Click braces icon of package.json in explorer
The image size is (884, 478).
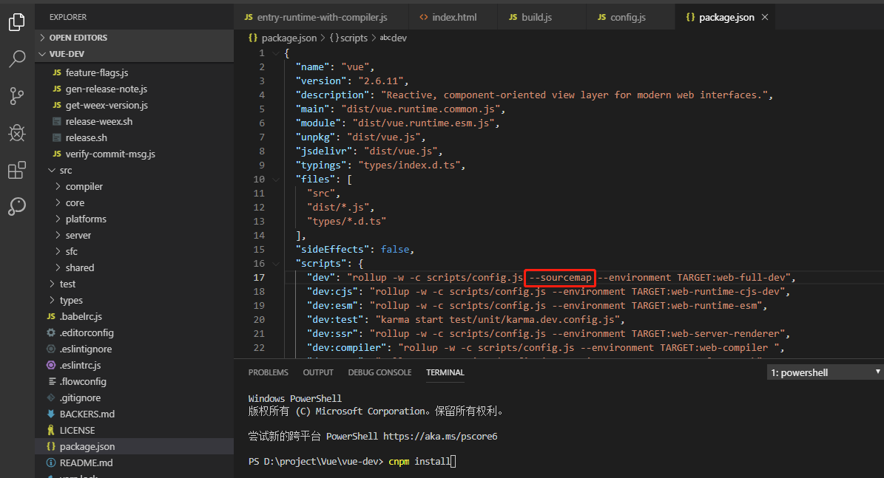51,446
